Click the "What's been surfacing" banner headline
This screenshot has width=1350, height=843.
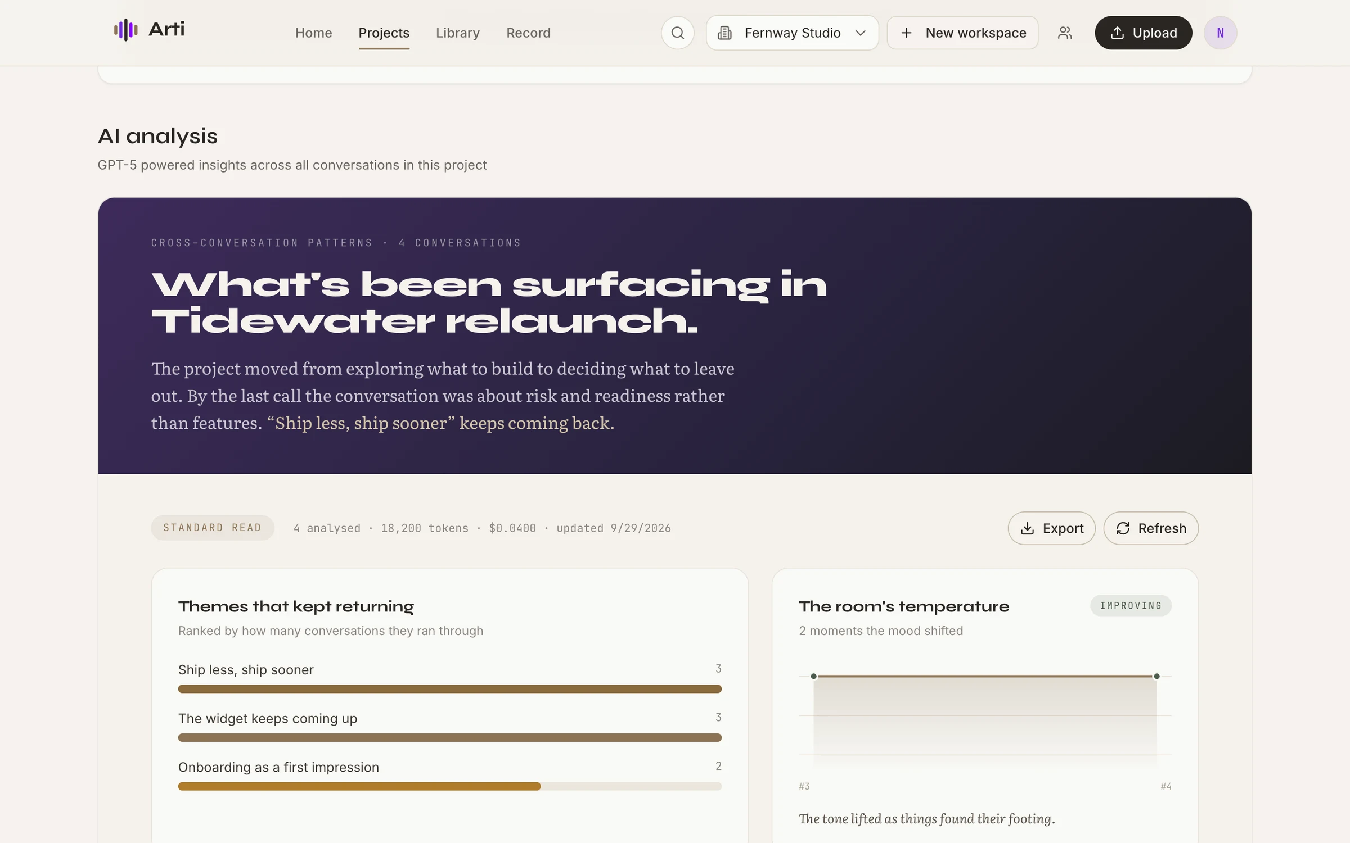(x=489, y=302)
